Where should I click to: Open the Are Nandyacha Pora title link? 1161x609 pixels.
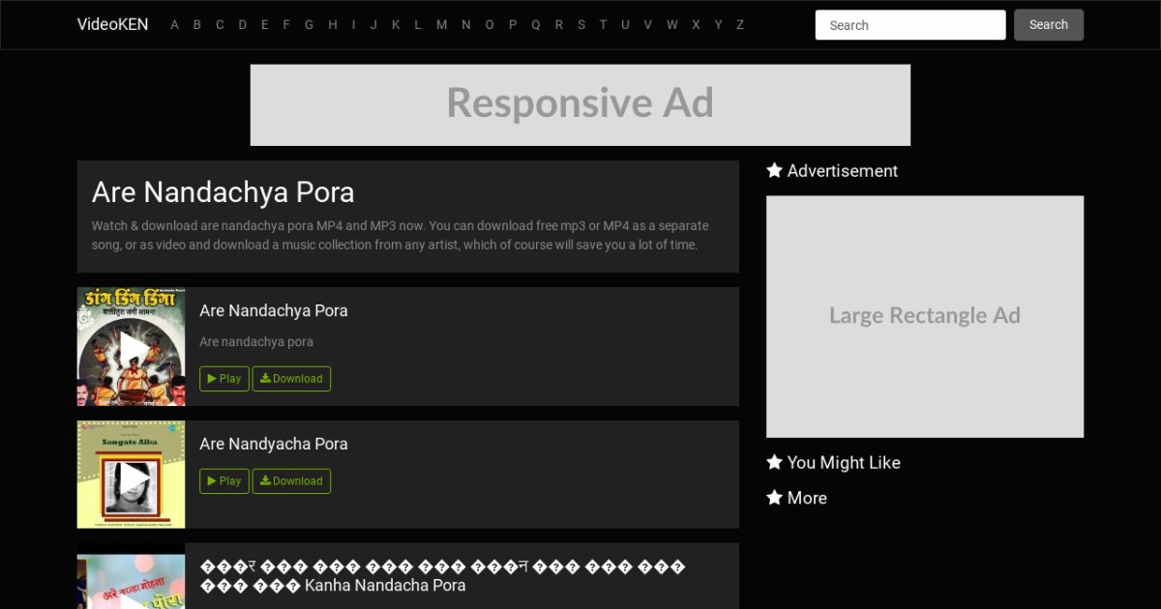click(x=273, y=444)
